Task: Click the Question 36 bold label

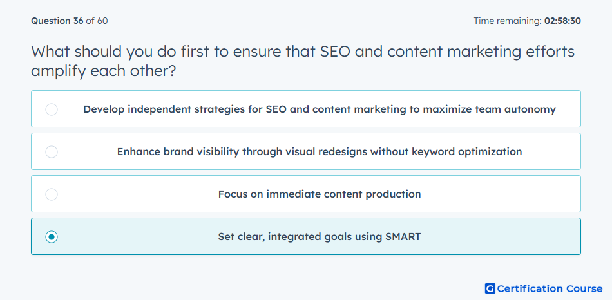Action: point(57,21)
